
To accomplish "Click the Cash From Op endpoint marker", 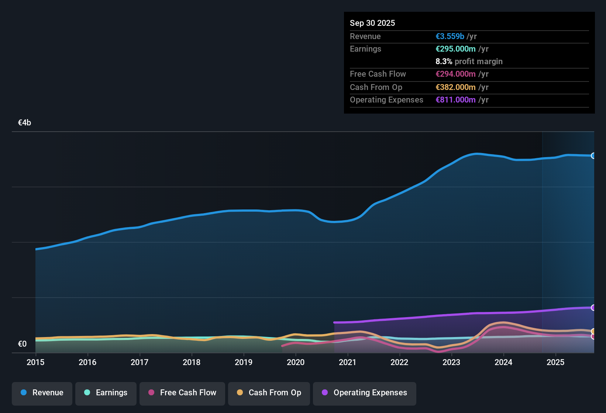I will [x=593, y=332].
